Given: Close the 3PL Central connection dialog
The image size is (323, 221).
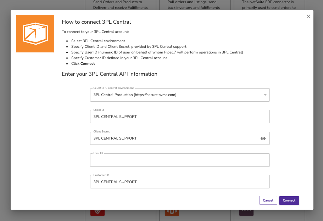Looking at the screenshot, I should [x=308, y=16].
